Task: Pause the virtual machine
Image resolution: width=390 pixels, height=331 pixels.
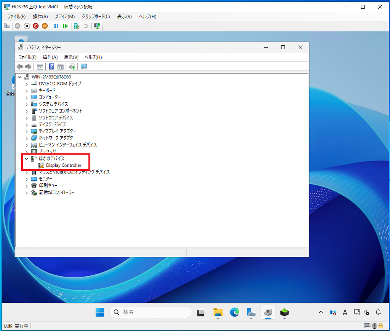Action: tap(56, 26)
